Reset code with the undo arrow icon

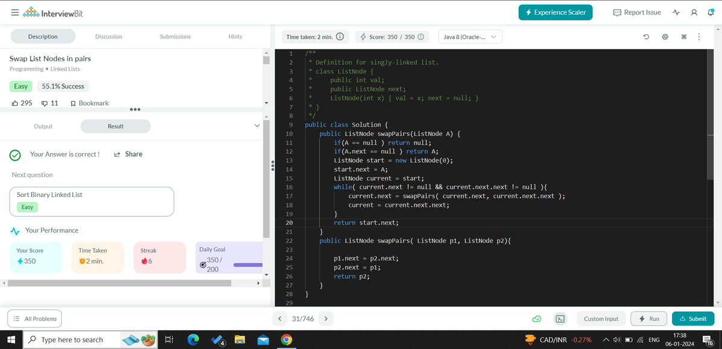coord(646,37)
